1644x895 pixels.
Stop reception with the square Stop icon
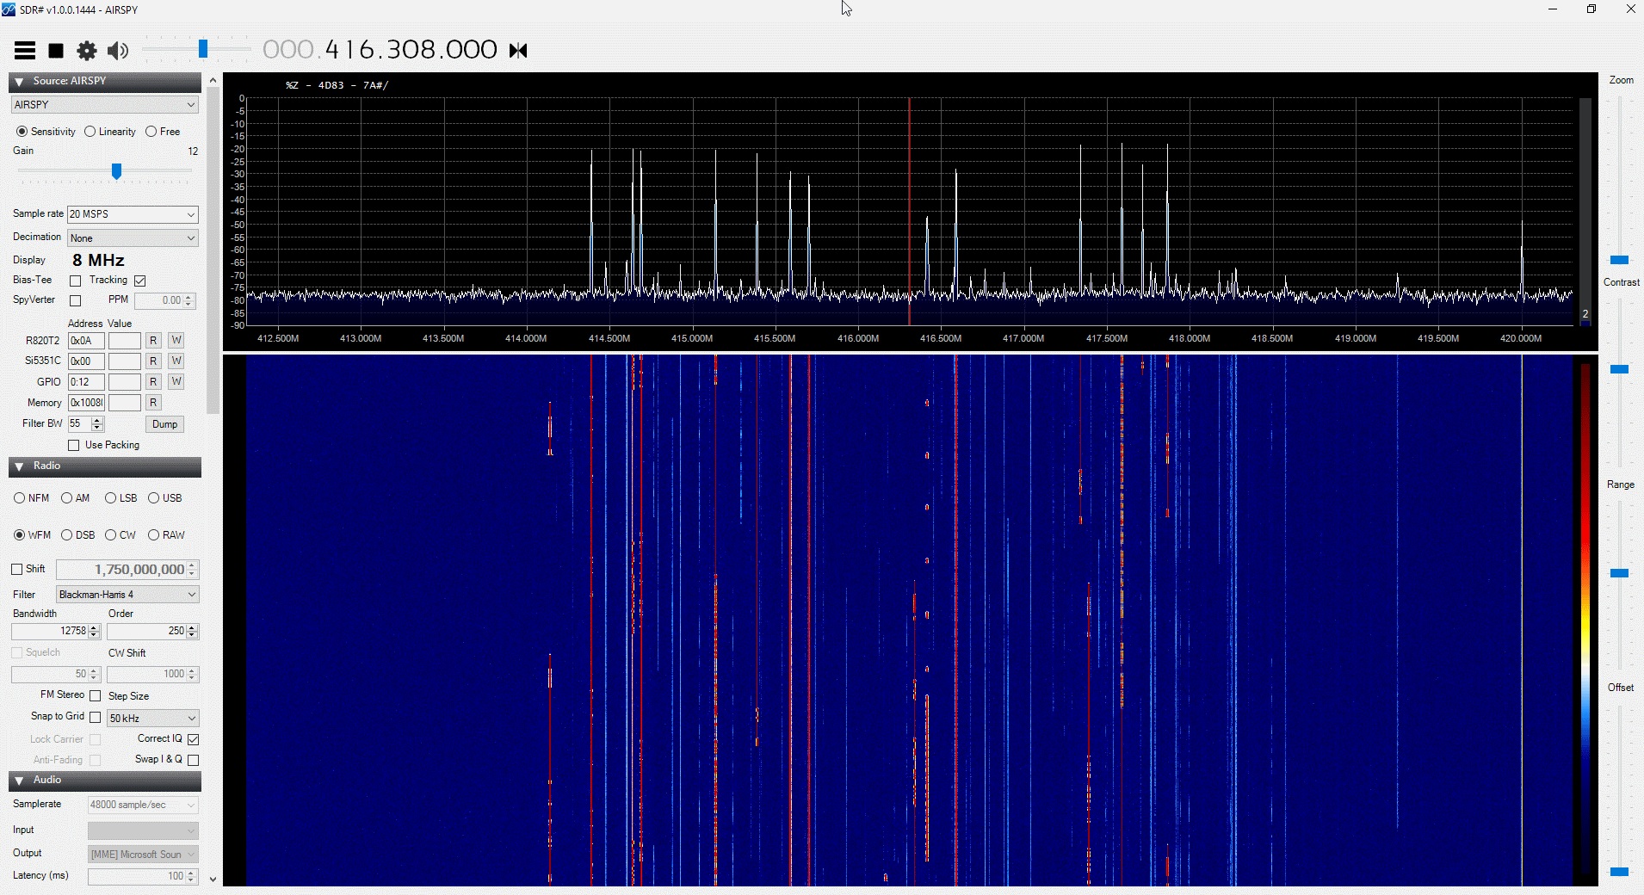pos(55,50)
